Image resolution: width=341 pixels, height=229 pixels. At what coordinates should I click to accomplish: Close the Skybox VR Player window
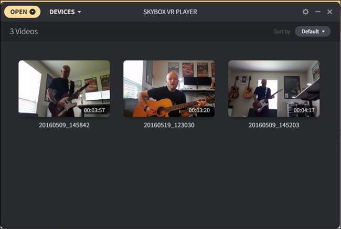(x=329, y=12)
